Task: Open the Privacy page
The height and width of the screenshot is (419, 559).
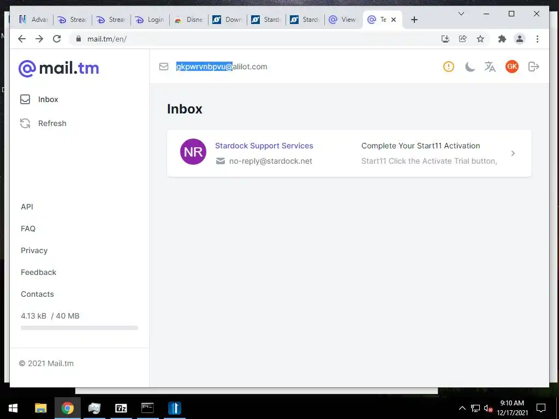Action: click(34, 250)
